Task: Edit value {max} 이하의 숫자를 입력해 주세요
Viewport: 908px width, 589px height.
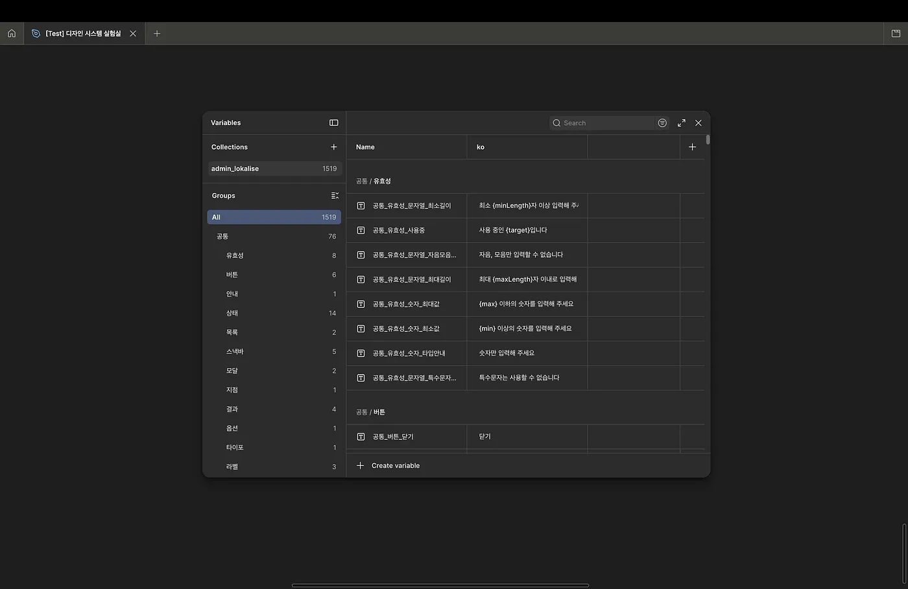Action: (526, 304)
